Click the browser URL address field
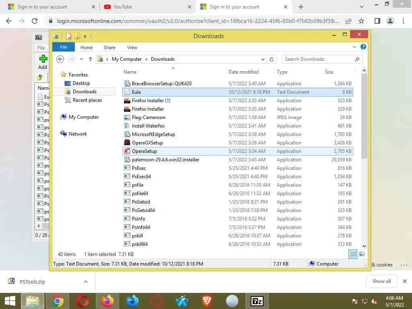412x309 pixels. [x=198, y=21]
